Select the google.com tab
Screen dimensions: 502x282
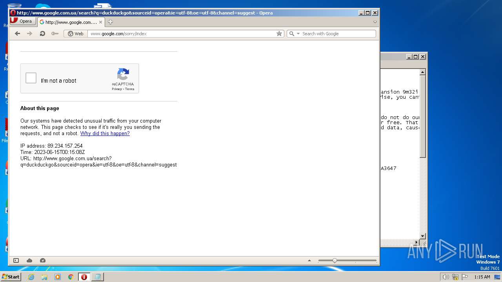[71, 22]
